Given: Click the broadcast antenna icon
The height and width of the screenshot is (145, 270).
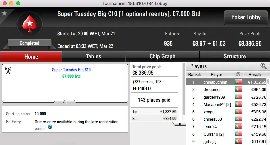Looking at the screenshot, I should [x=8, y=70].
